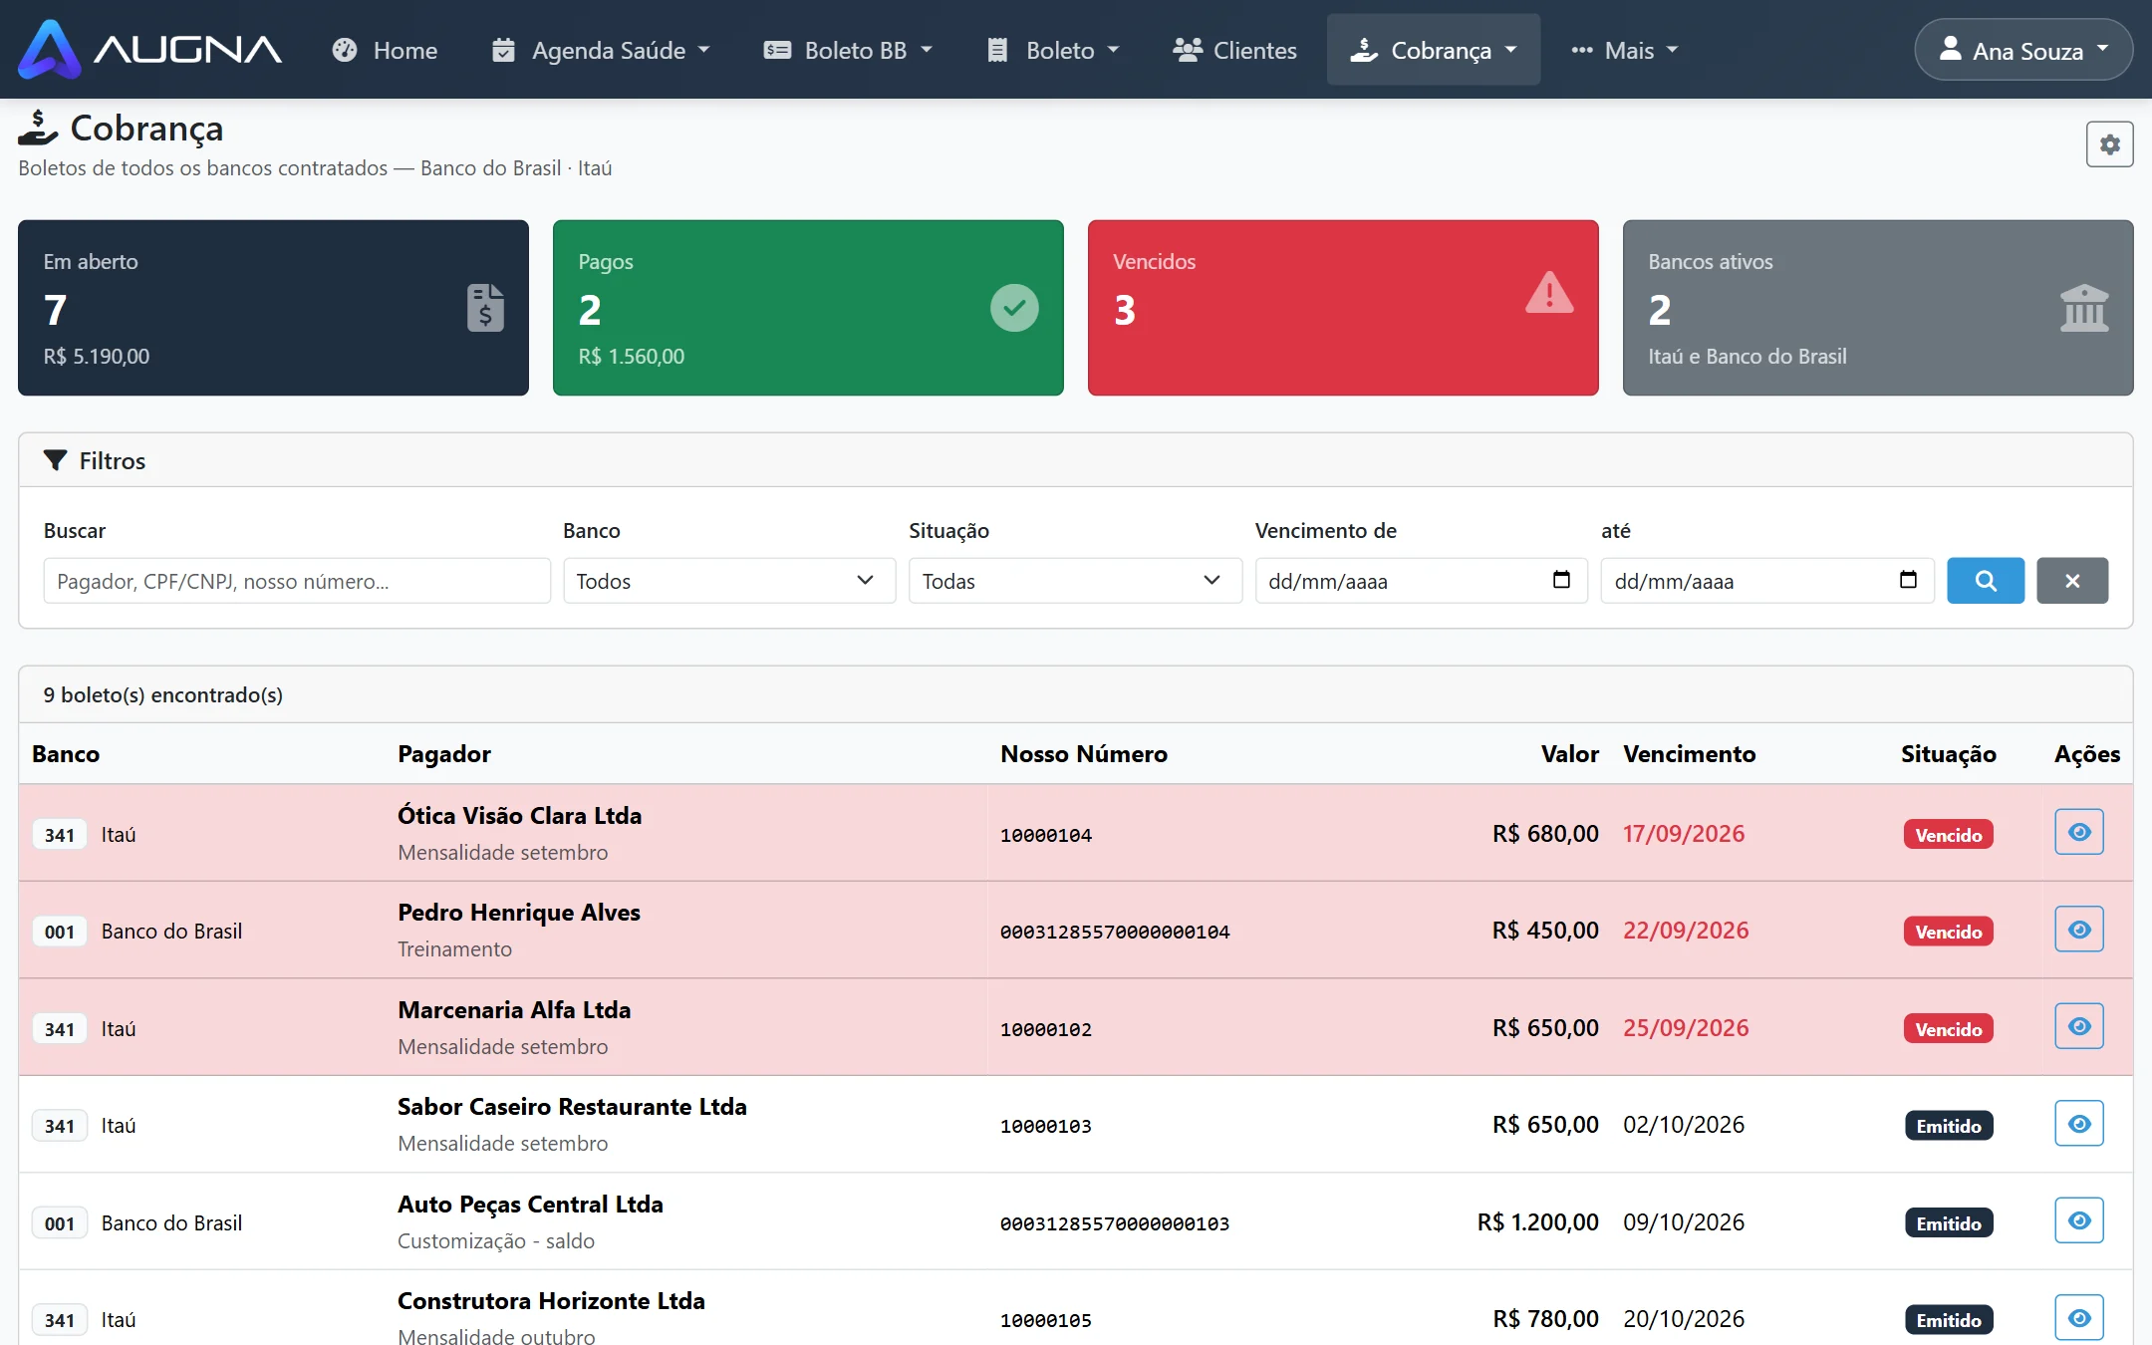Click the Pagador column header

444,754
